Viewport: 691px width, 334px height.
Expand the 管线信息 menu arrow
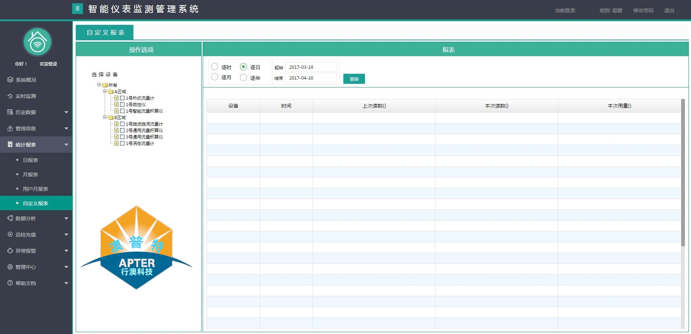pos(66,128)
